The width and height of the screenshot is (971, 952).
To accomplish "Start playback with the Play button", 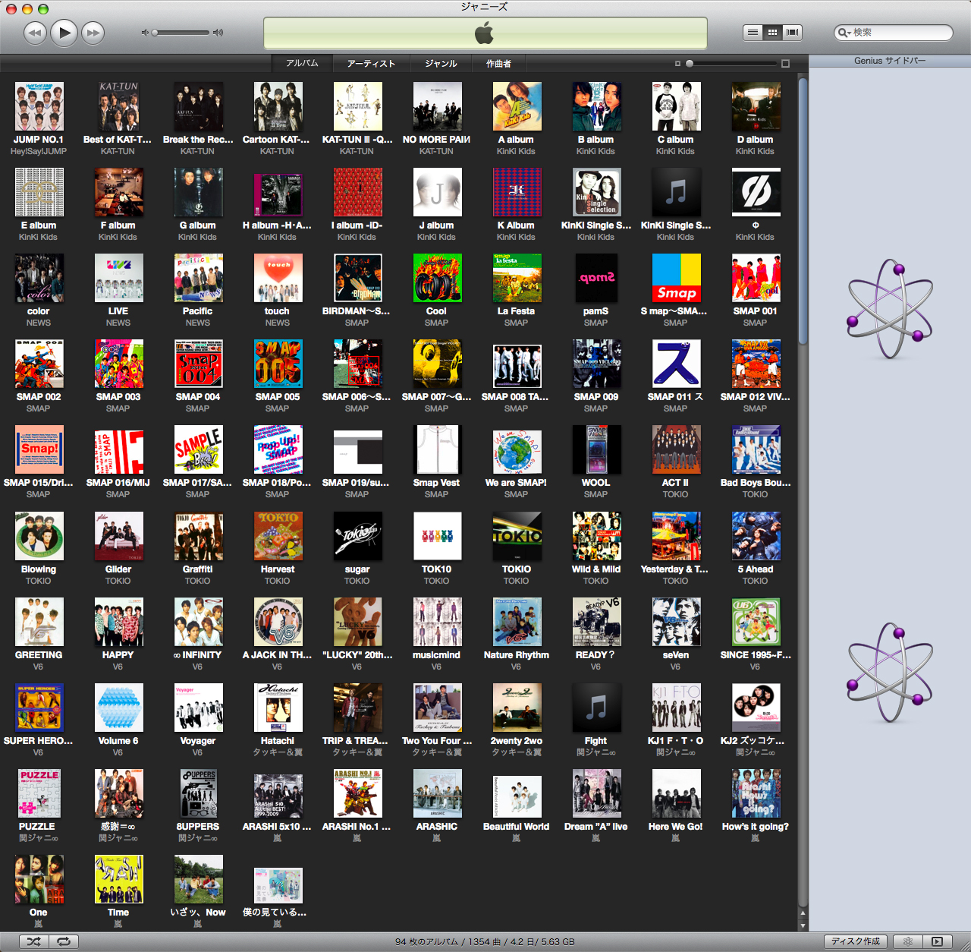I will [64, 32].
